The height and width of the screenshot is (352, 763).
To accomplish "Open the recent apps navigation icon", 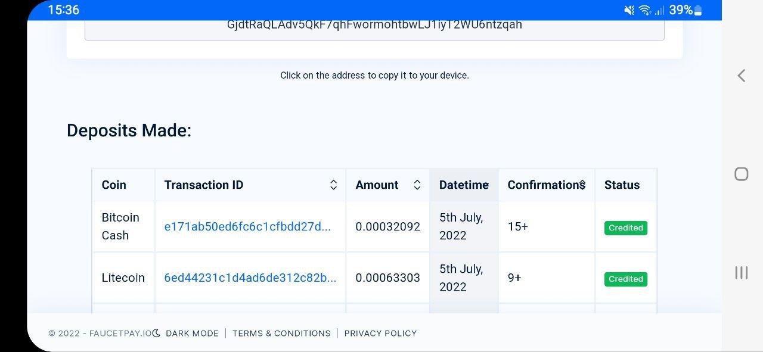I will pyautogui.click(x=742, y=273).
